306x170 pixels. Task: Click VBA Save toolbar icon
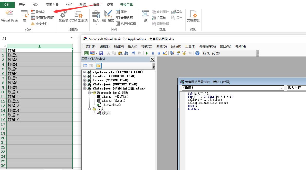coord(101,53)
